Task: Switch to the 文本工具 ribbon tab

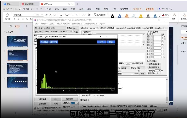Action: [x=150, y=9]
